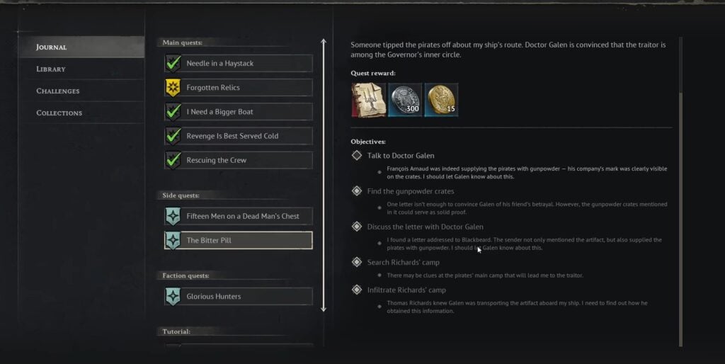Click the checkmark on I Need a Bigger Boat
Screen dimensions: 725x364
[x=173, y=112]
